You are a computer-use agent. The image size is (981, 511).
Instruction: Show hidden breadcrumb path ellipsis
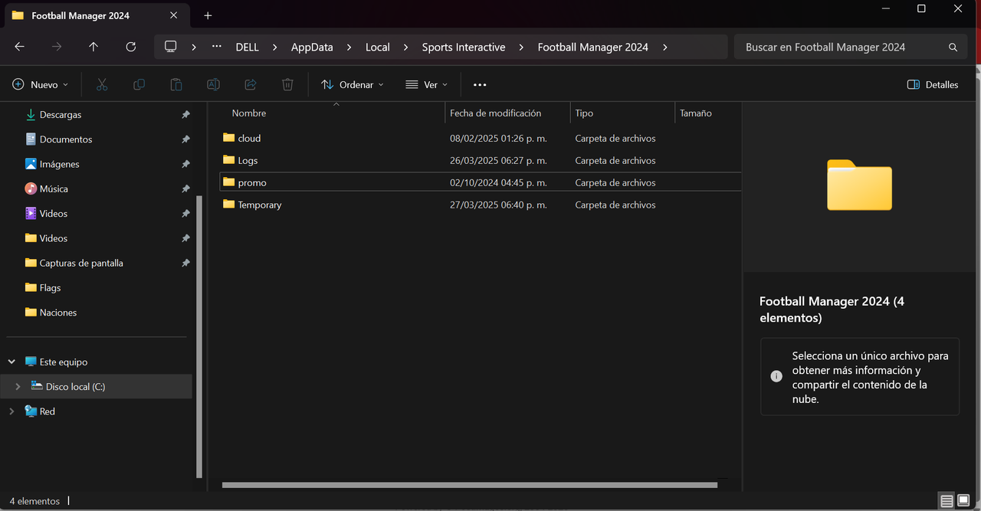(217, 47)
